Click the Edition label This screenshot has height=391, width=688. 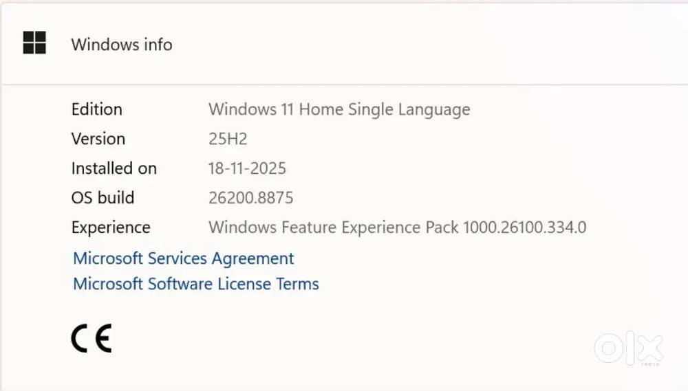(x=97, y=109)
